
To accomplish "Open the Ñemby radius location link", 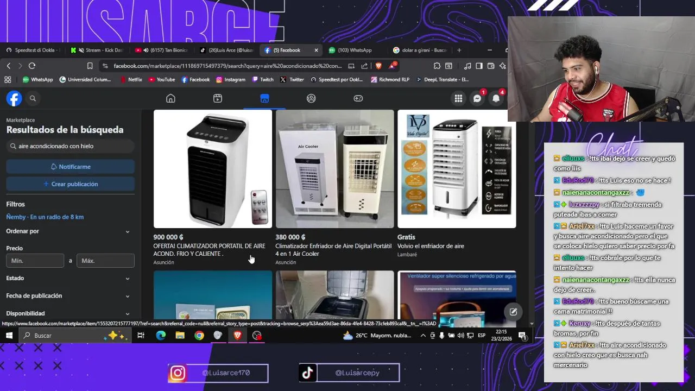I will click(x=45, y=217).
